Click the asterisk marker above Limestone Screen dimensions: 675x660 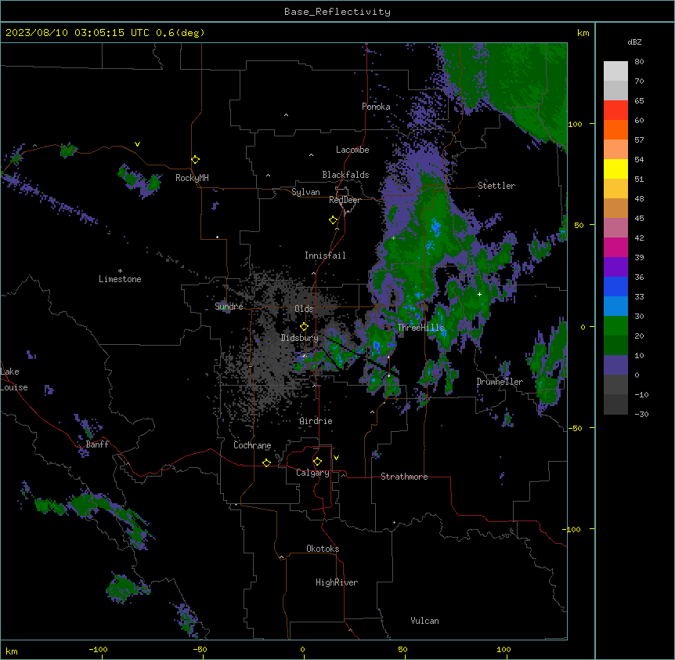[120, 271]
